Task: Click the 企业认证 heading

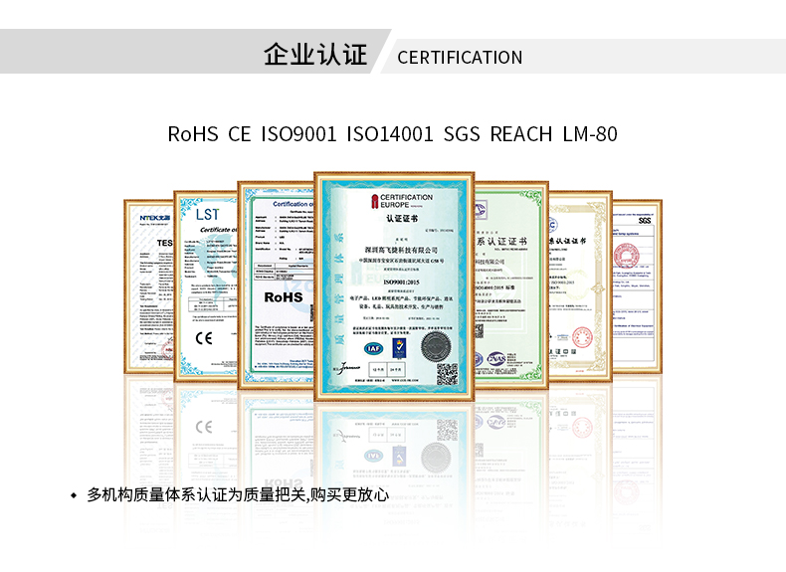Action: click(x=315, y=55)
